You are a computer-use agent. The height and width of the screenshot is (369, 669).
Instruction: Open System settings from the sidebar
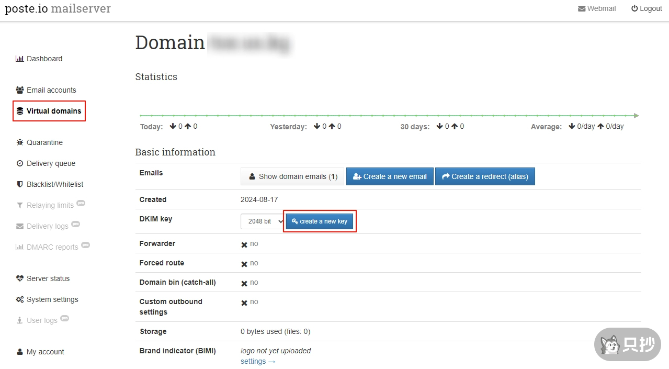tap(52, 299)
